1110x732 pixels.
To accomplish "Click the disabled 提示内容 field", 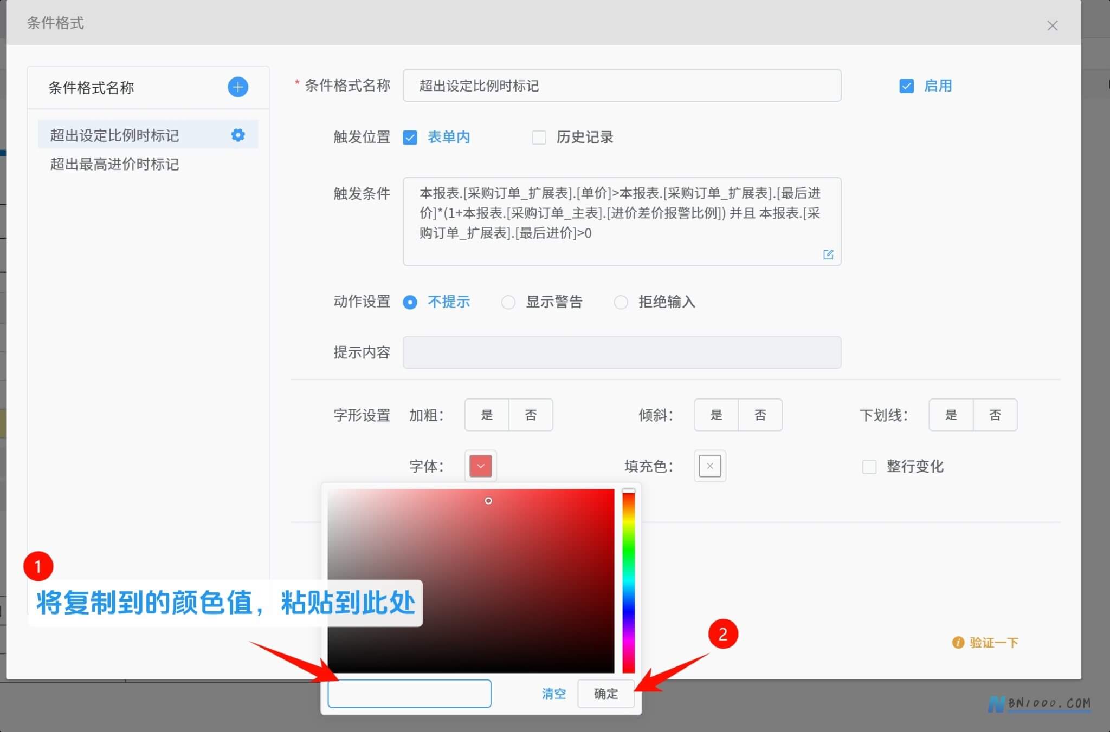I will pyautogui.click(x=622, y=352).
